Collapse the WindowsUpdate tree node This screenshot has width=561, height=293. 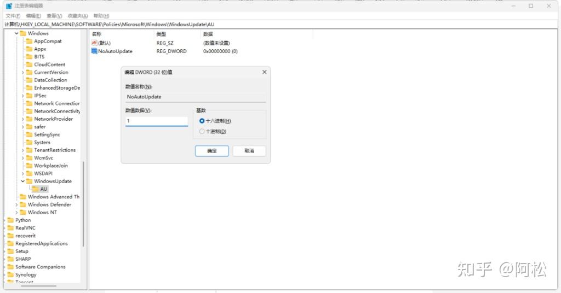pyautogui.click(x=23, y=181)
